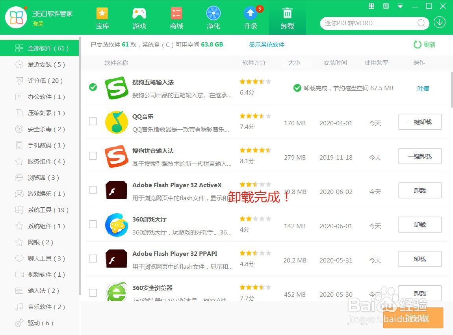Click the 安全杀毒 category icon
453x335 pixels.
[19, 129]
